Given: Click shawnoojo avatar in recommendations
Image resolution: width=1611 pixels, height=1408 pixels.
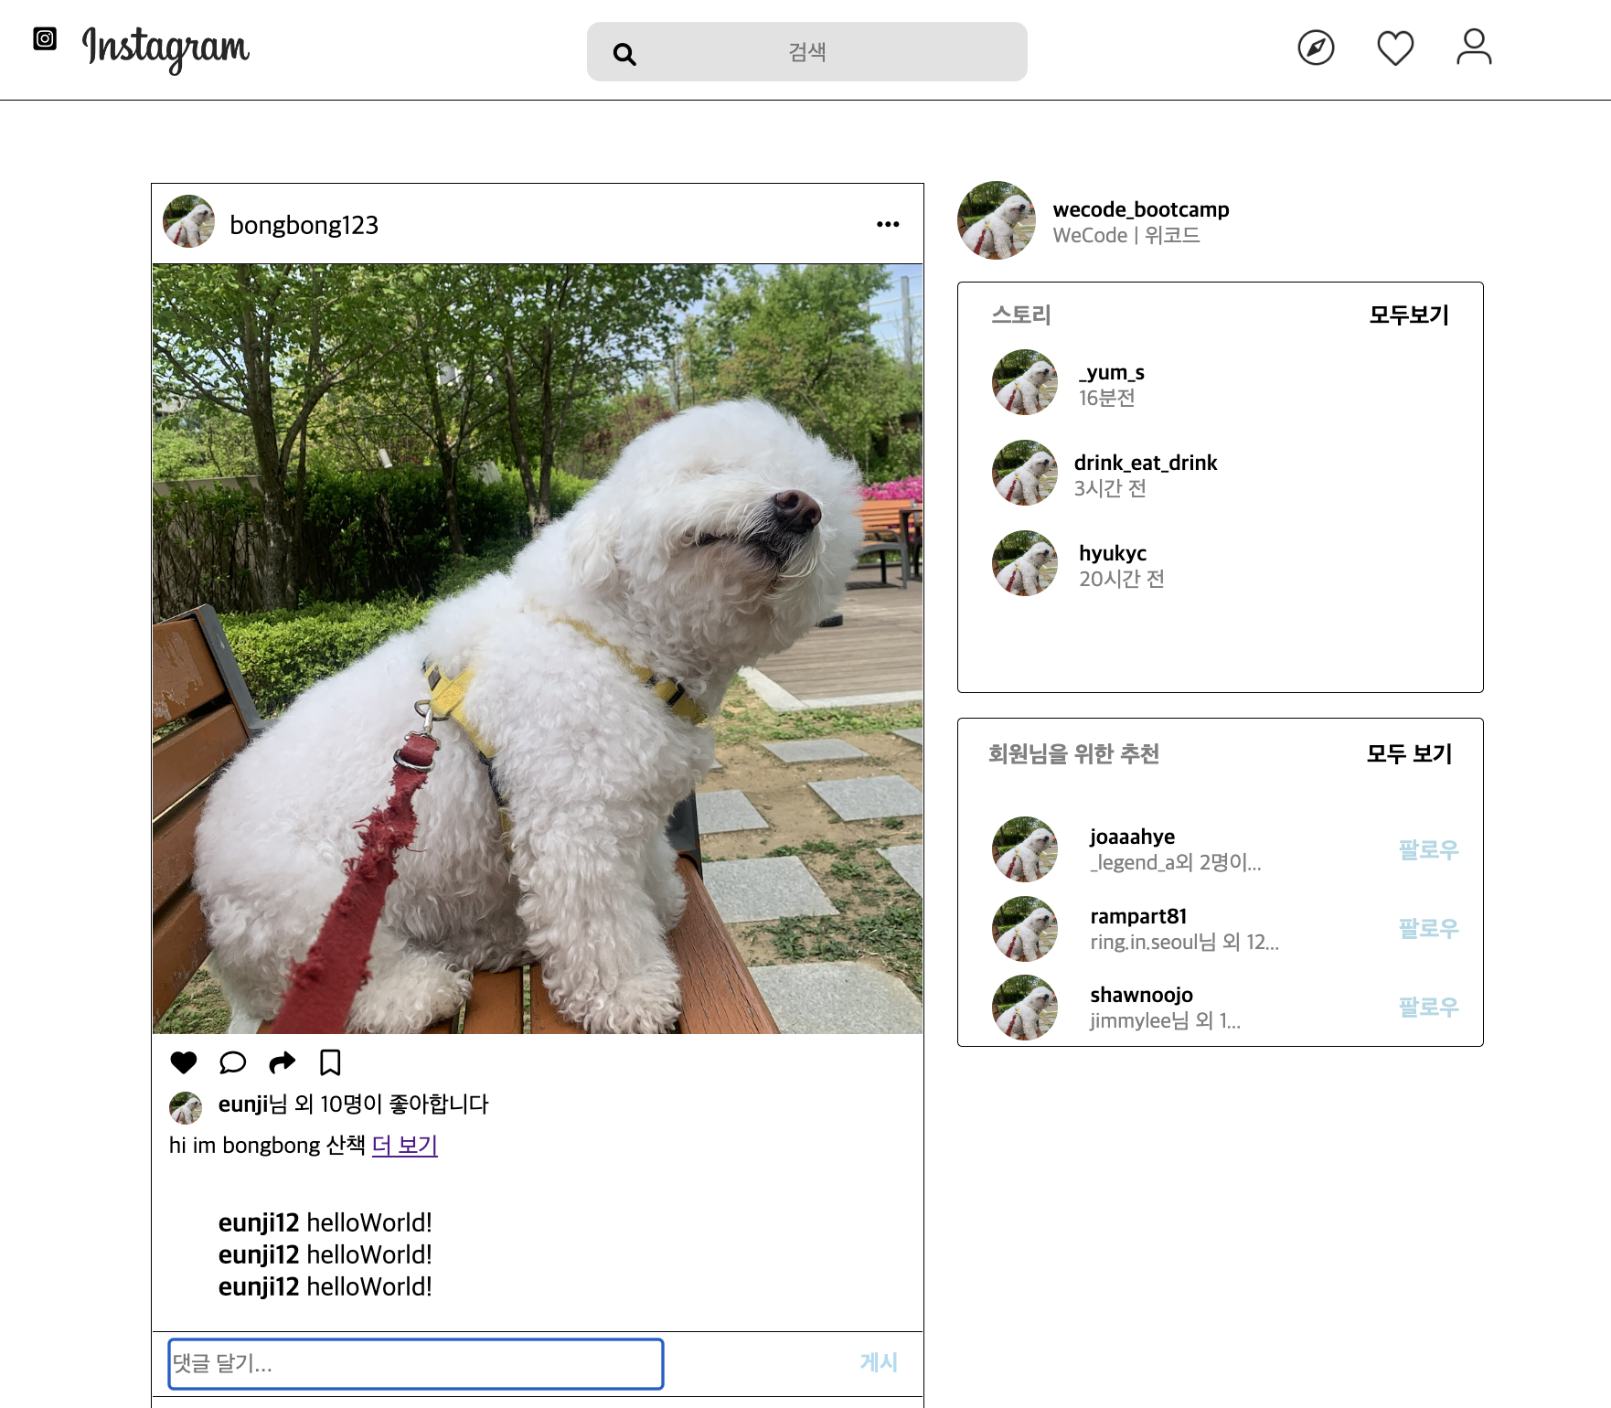Looking at the screenshot, I should (x=1025, y=1008).
